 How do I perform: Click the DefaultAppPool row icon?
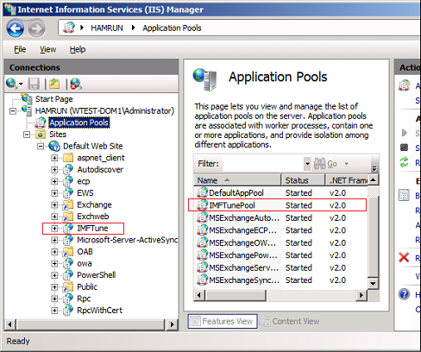tap(202, 192)
